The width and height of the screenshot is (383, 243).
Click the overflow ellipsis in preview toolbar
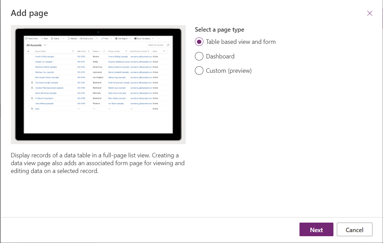(158, 39)
